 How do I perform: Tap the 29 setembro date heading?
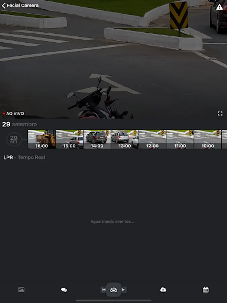tap(20, 124)
